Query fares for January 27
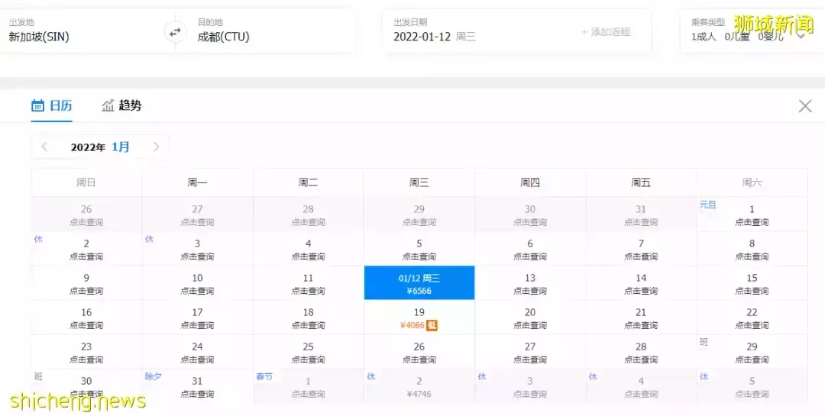Image resolution: width=825 pixels, height=416 pixels. (530, 353)
